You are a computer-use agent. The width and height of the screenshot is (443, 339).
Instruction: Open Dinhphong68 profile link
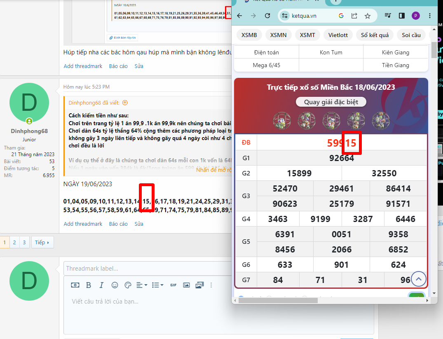pyautogui.click(x=29, y=131)
